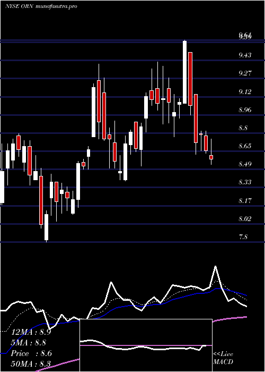Click the <<Live MACD label

tap(223, 358)
